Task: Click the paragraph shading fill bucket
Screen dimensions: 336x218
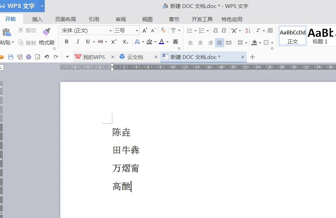Action: tap(254, 42)
